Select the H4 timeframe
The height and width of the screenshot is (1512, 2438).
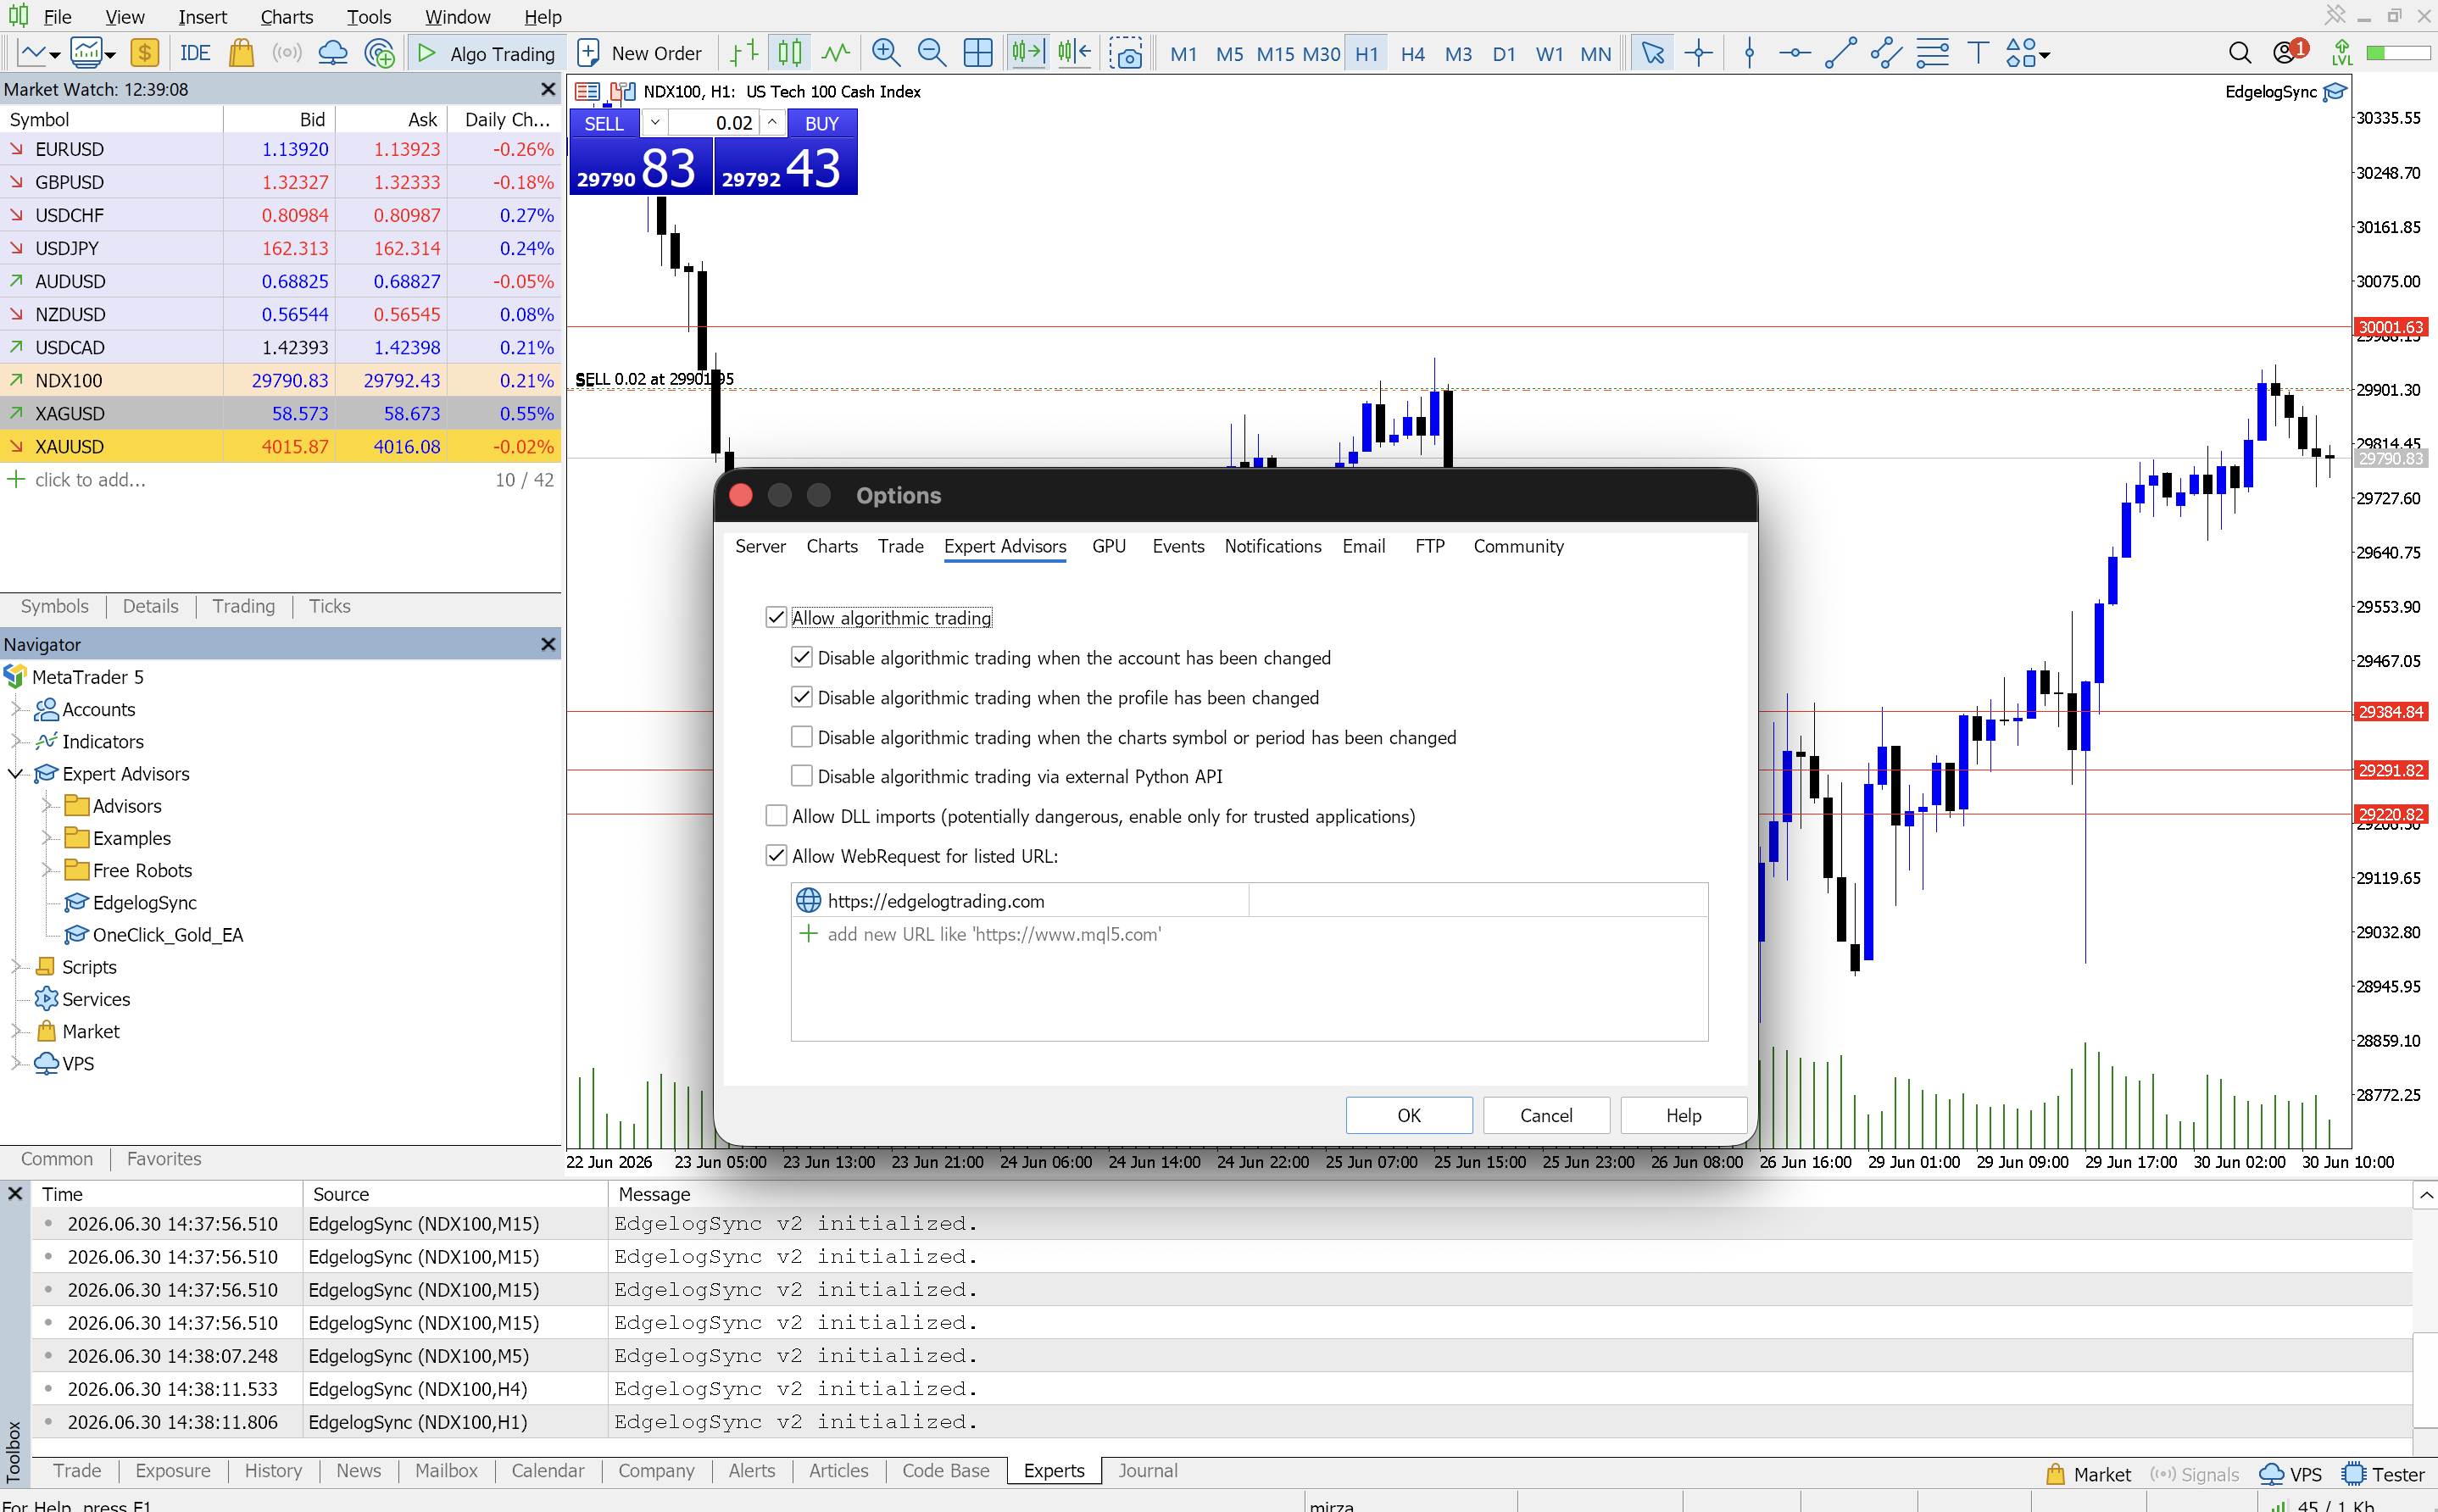(x=1412, y=54)
